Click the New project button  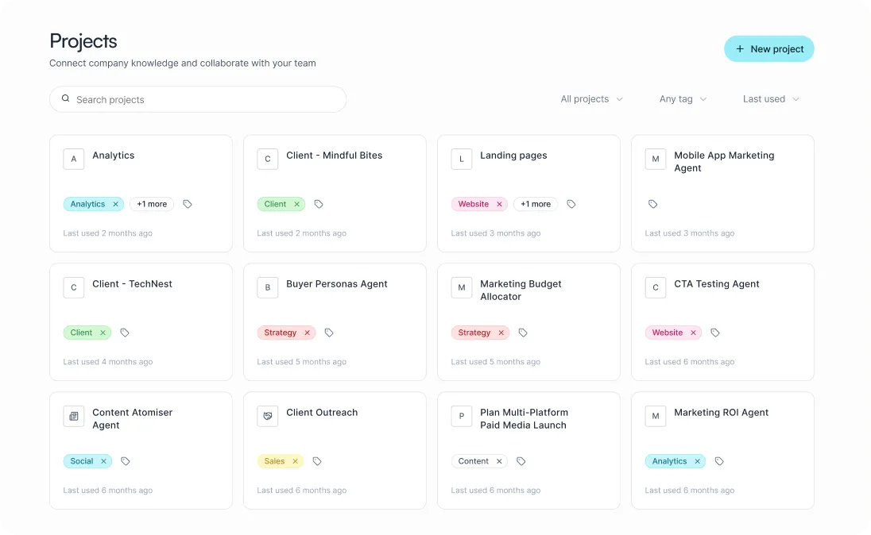click(768, 48)
